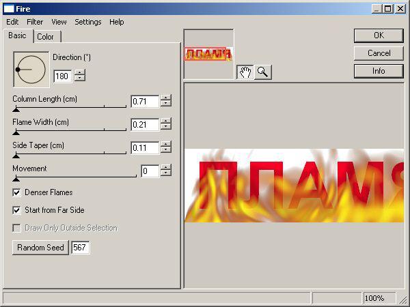Open the View menu
Viewport: 410px width, 307px height.
pyautogui.click(x=59, y=22)
